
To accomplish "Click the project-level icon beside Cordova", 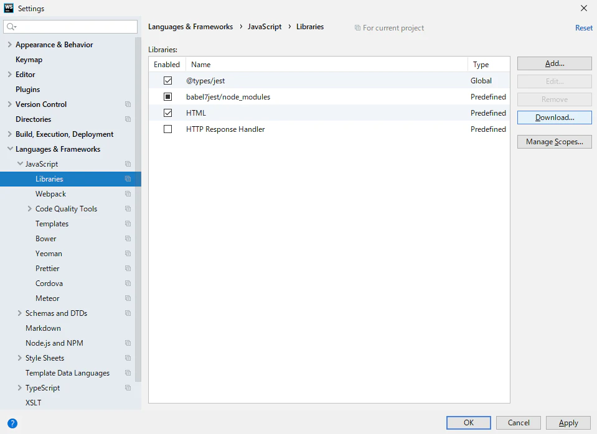I will 128,284.
